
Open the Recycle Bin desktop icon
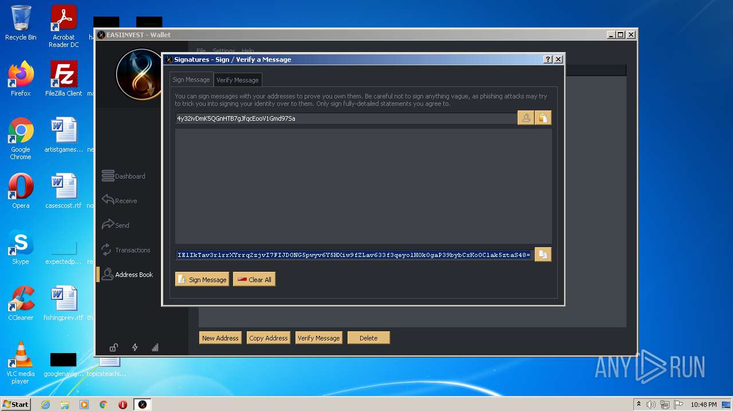tap(21, 23)
